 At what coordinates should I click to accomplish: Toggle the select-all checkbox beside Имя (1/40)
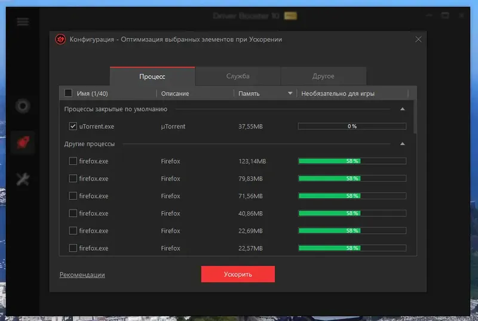point(68,93)
